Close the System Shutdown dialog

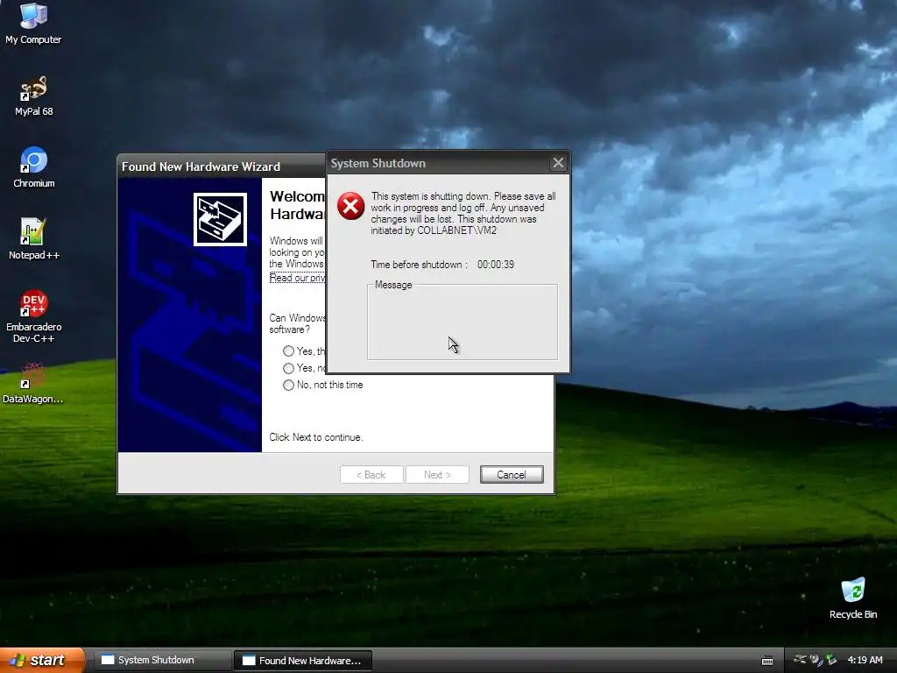(x=558, y=163)
